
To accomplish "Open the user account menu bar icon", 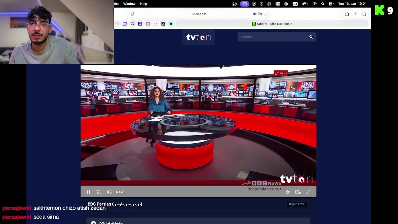I will pyautogui.click(x=286, y=4).
